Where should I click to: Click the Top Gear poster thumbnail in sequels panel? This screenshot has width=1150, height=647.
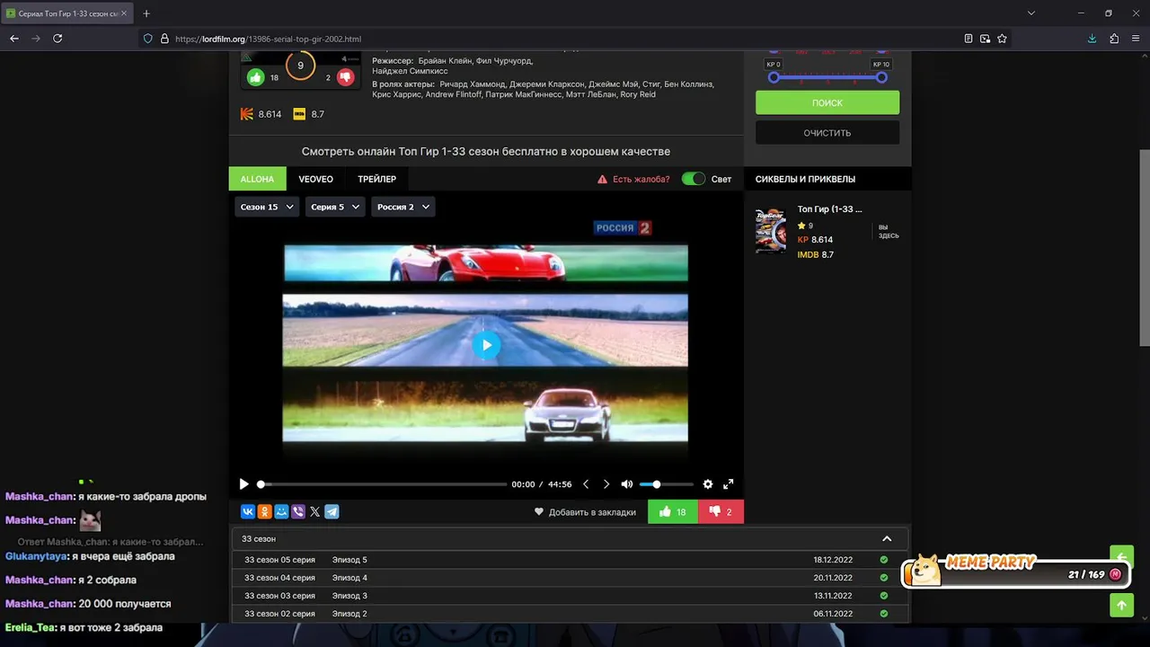click(x=771, y=231)
